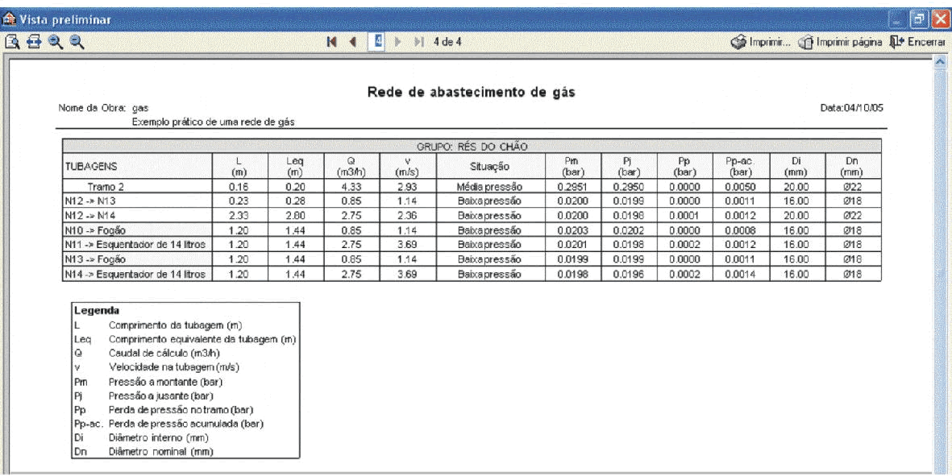Click the Vista preliminar house icon

coord(9,20)
